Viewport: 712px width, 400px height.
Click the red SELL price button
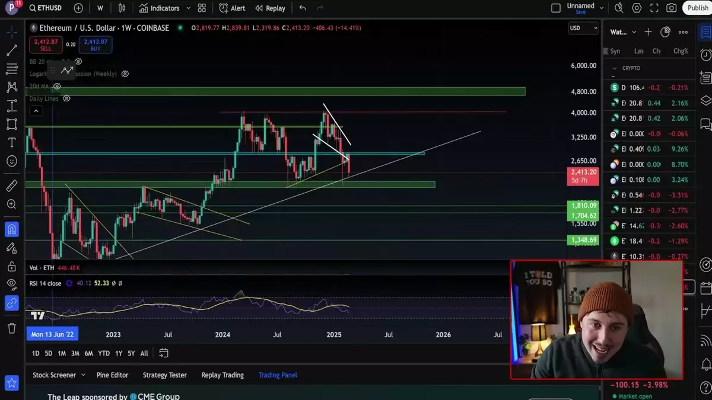[x=46, y=45]
